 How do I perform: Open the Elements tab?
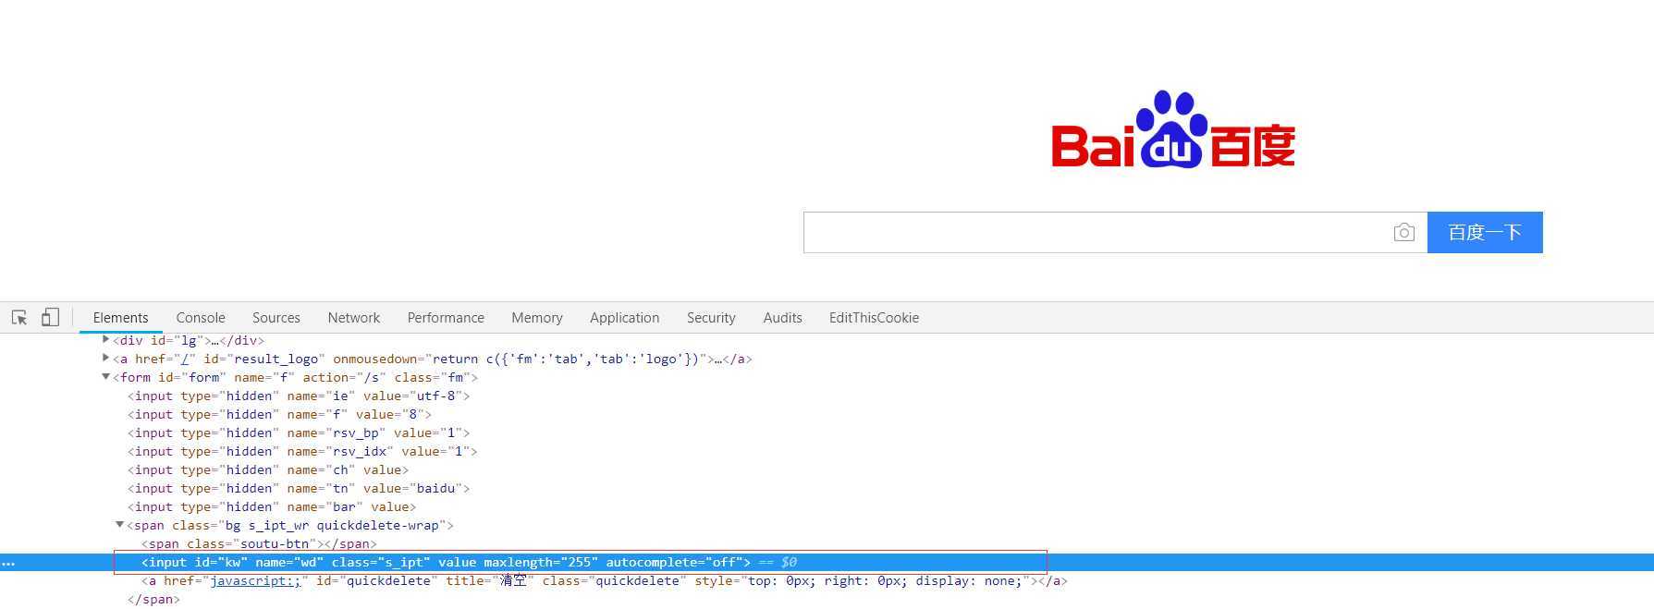[120, 317]
